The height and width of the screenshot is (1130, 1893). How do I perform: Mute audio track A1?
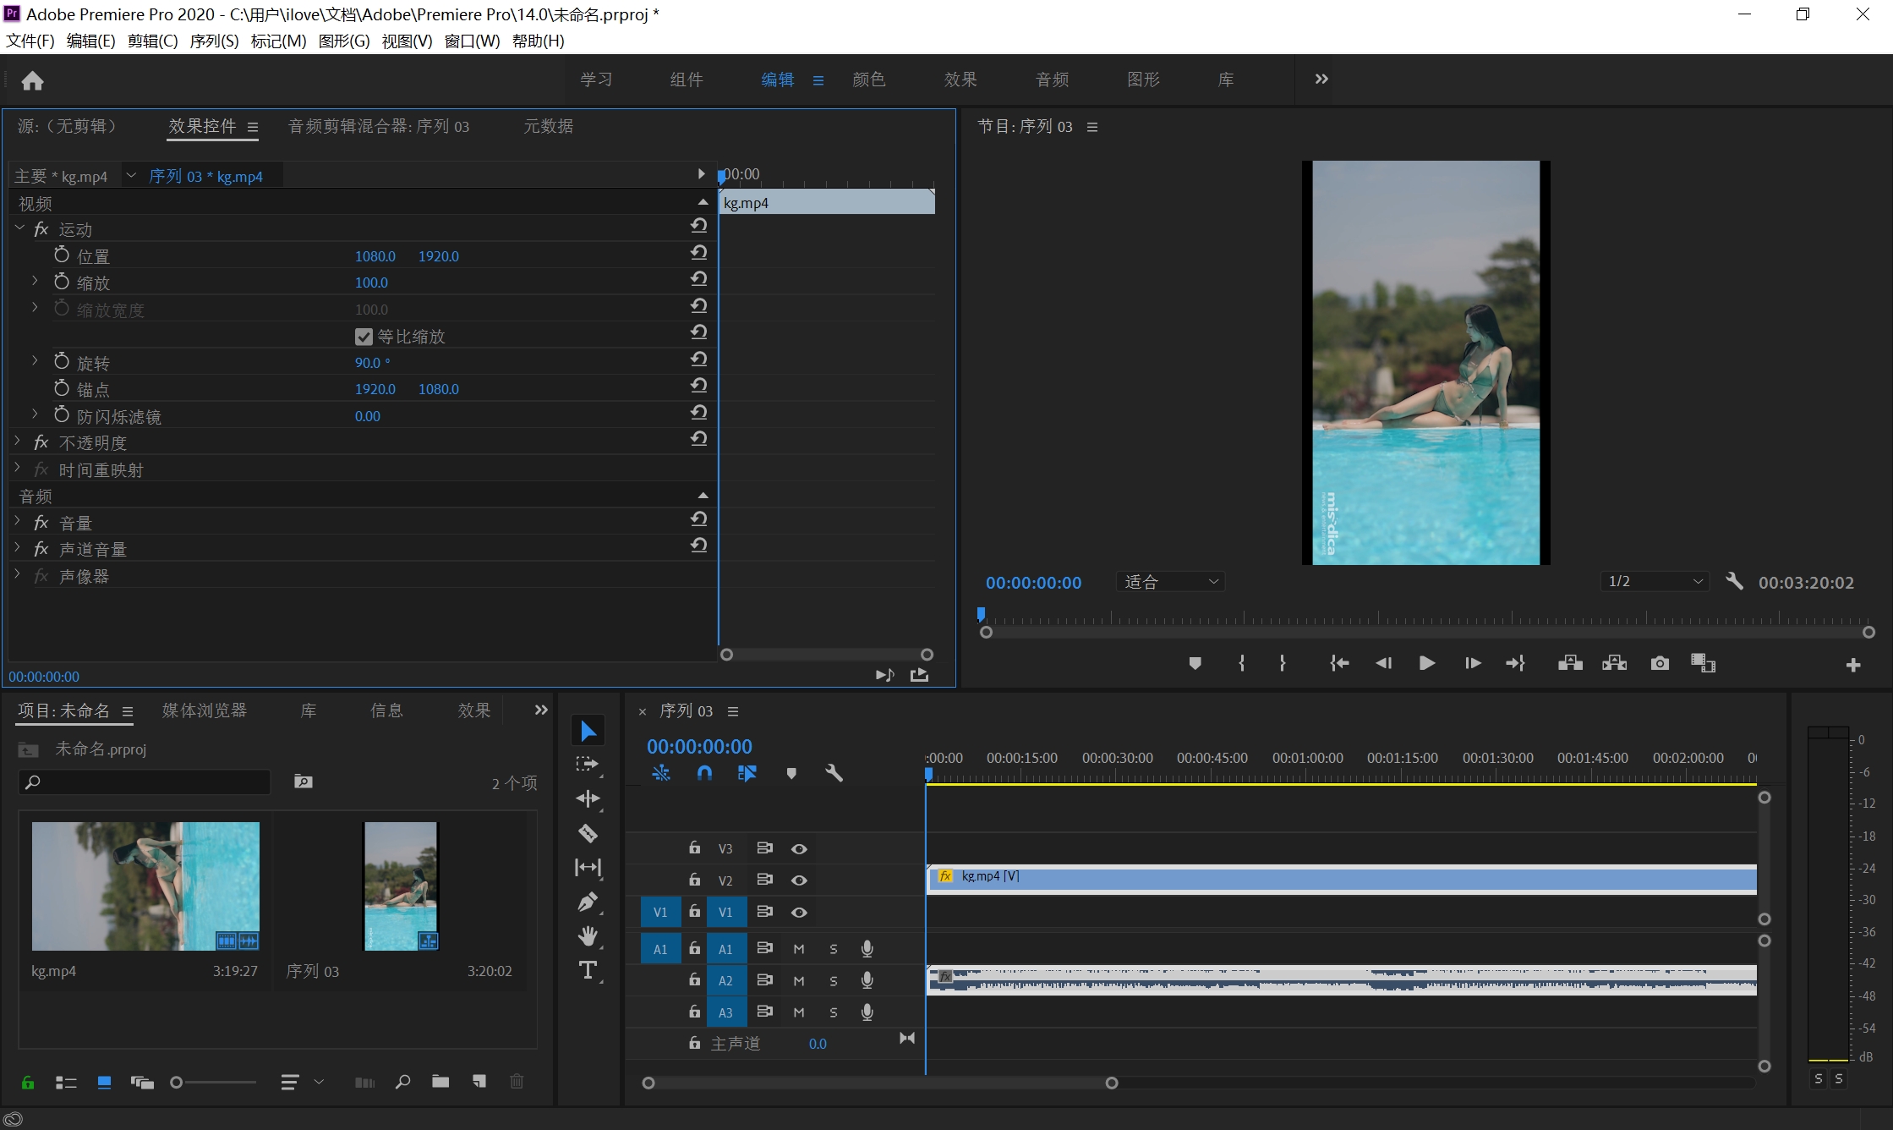[799, 949]
